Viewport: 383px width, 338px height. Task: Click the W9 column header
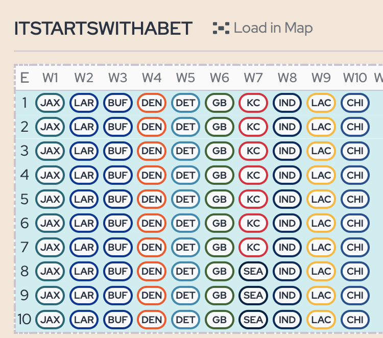(321, 78)
